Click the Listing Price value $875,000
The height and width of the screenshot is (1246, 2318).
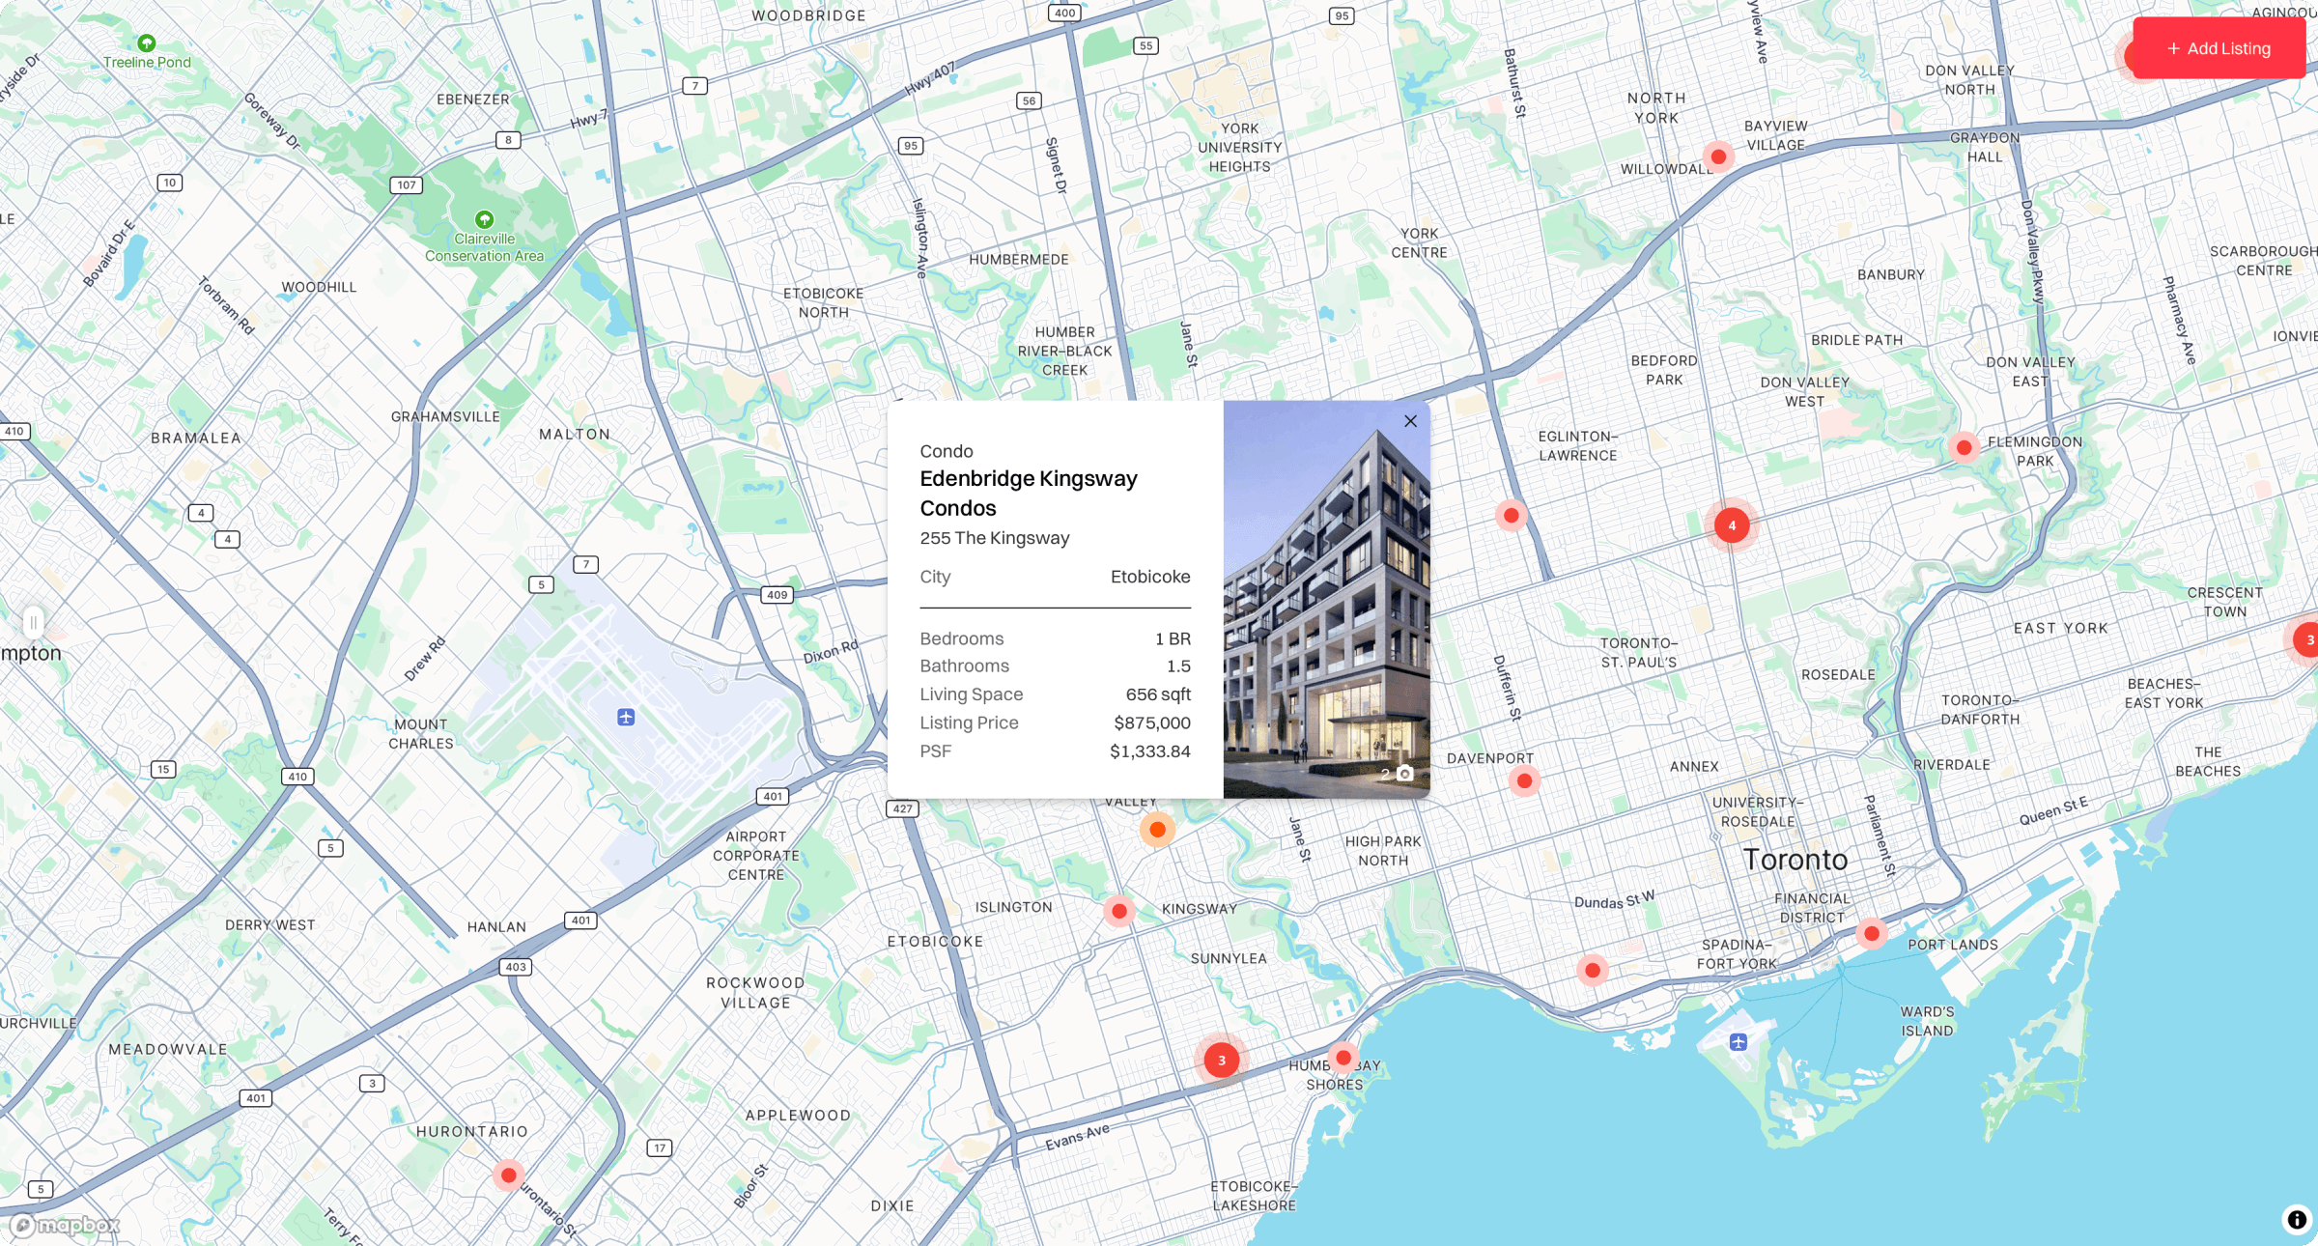click(x=1152, y=722)
